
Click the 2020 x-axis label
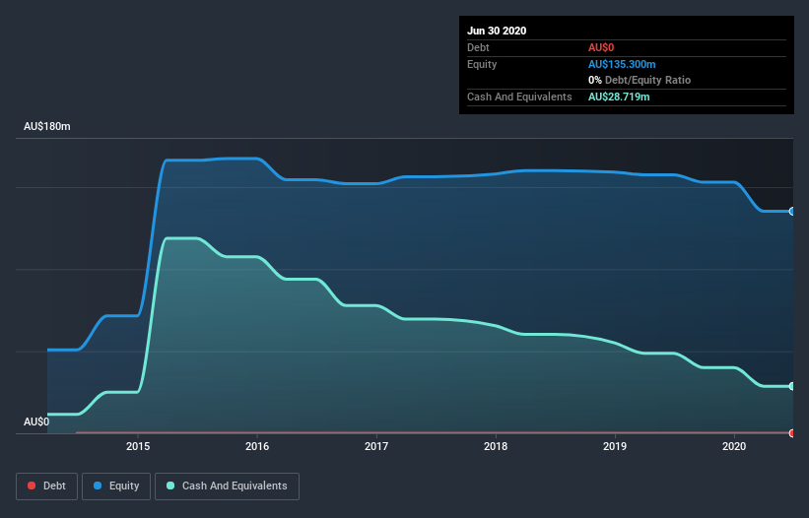click(x=734, y=446)
